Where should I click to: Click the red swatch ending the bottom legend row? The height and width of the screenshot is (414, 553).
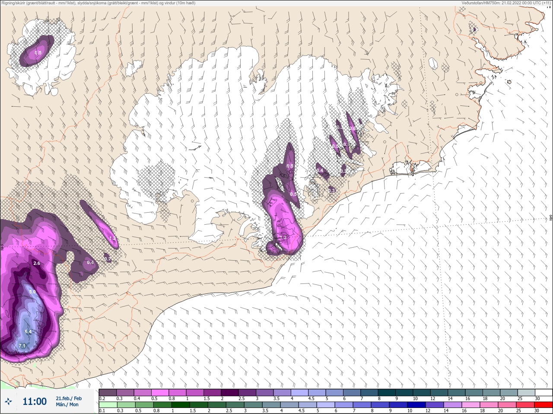point(543,405)
